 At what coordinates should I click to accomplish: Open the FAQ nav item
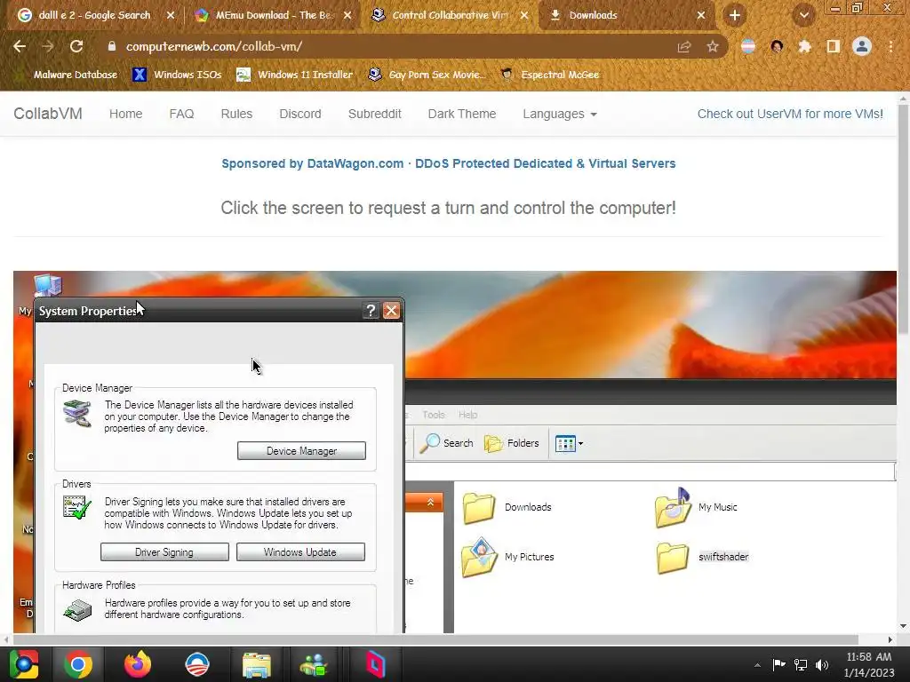point(181,114)
